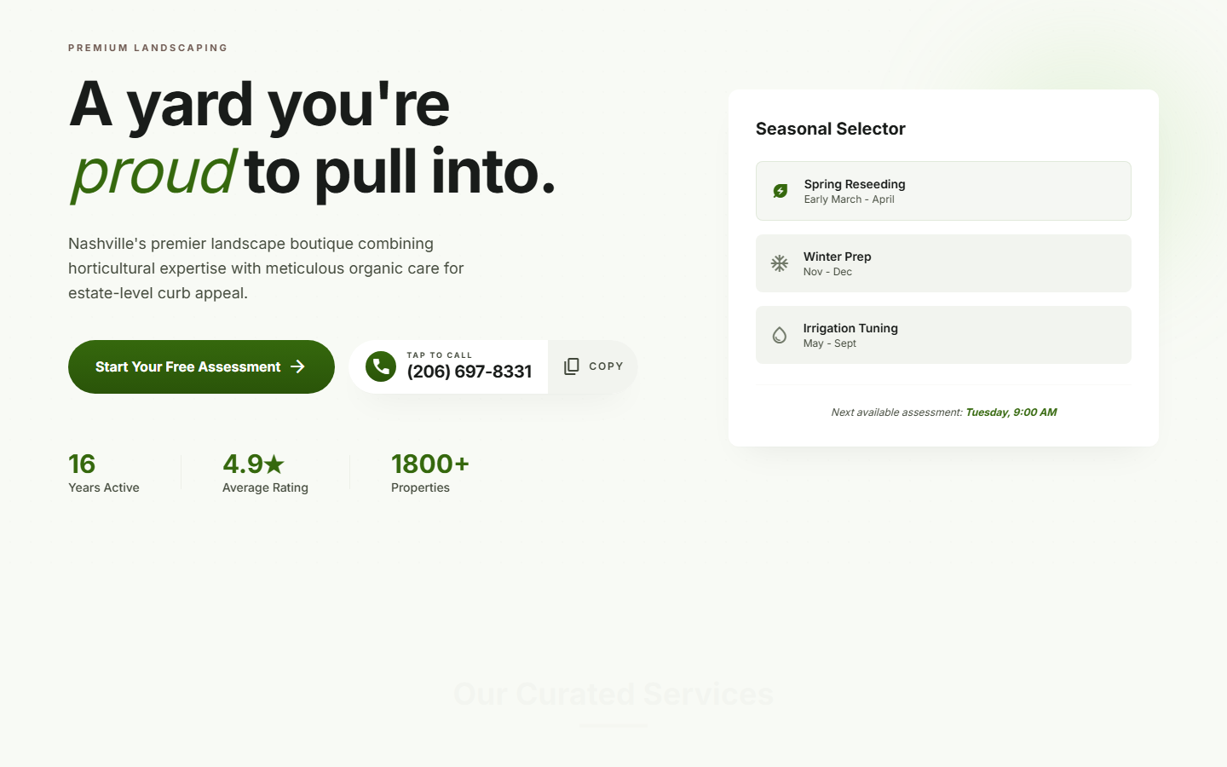This screenshot has width=1227, height=767.
Task: Choose the Winter Prep season option
Action: coord(943,263)
